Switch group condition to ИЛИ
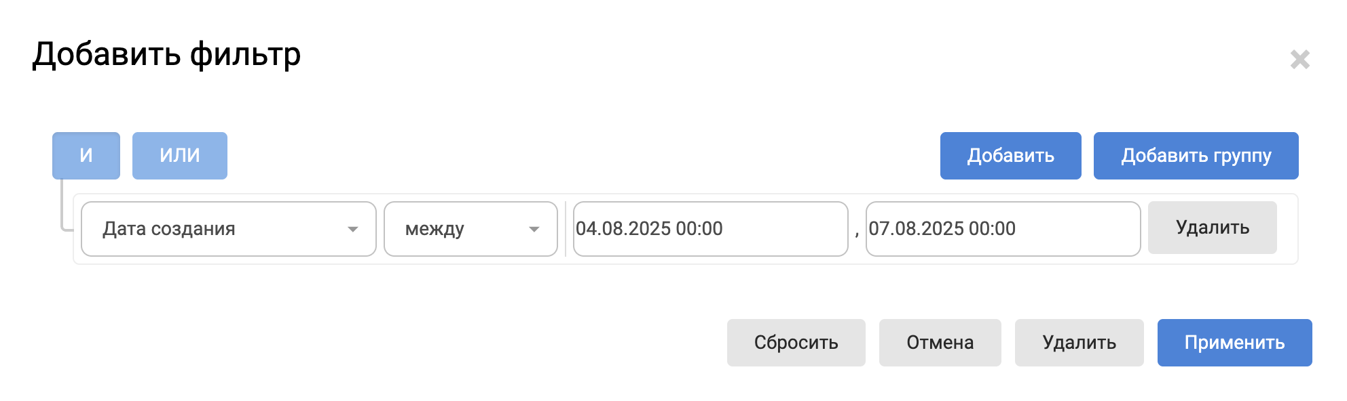 (179, 156)
